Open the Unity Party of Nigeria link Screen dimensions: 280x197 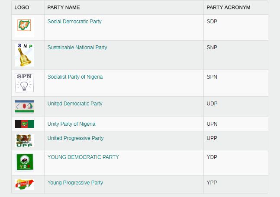71,124
